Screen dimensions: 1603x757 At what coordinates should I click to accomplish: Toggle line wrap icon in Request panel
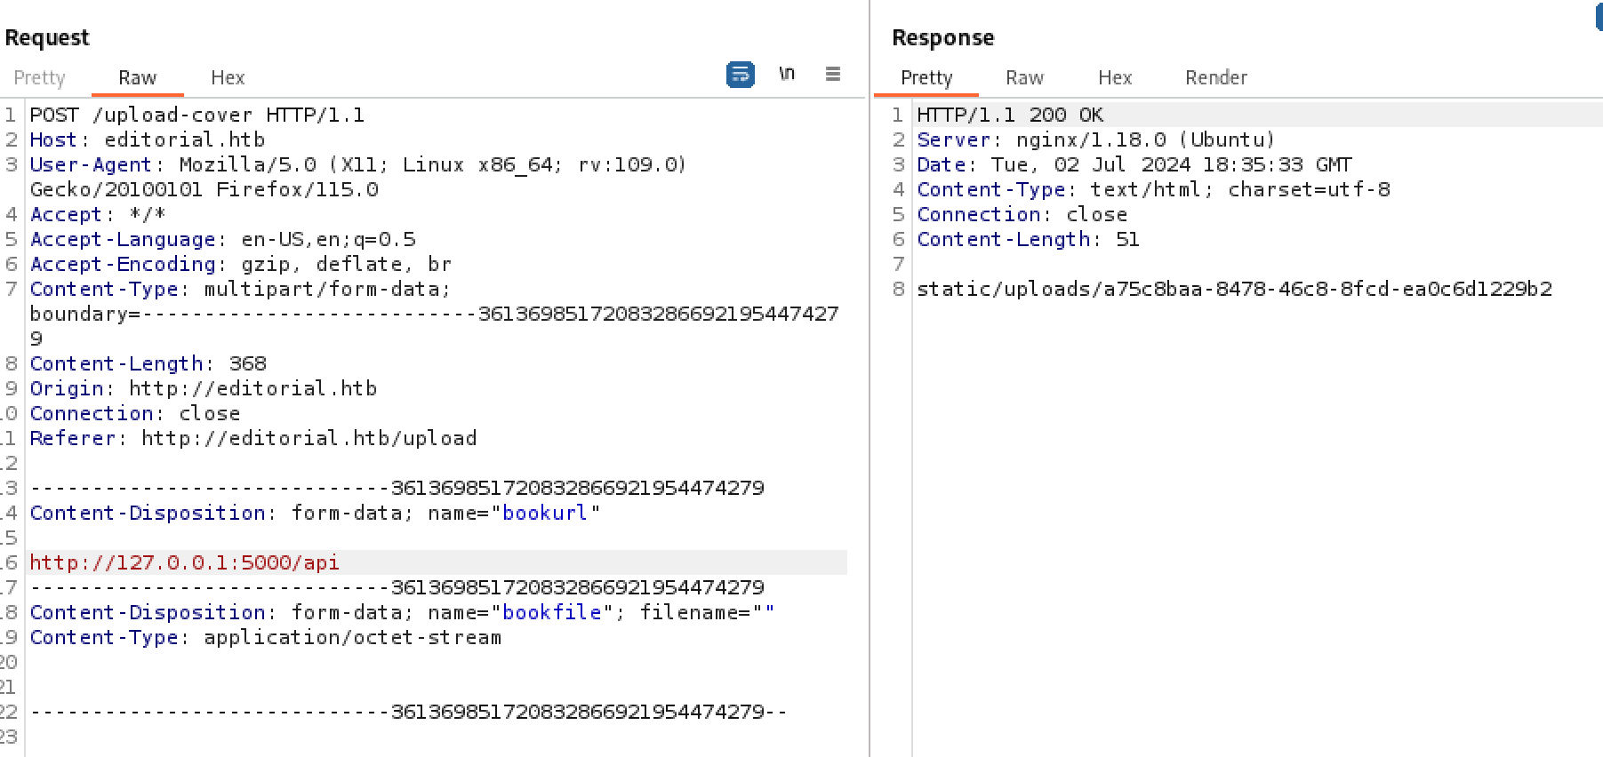(740, 75)
